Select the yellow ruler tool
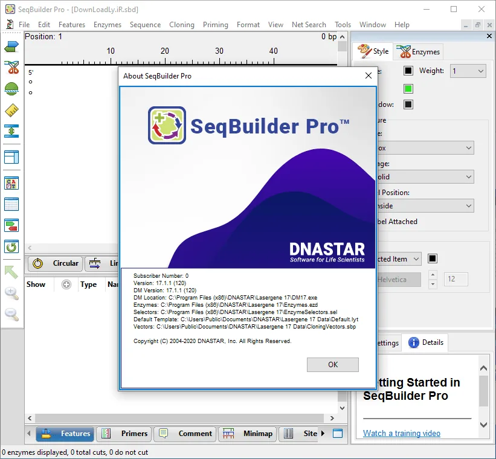 pyautogui.click(x=11, y=110)
